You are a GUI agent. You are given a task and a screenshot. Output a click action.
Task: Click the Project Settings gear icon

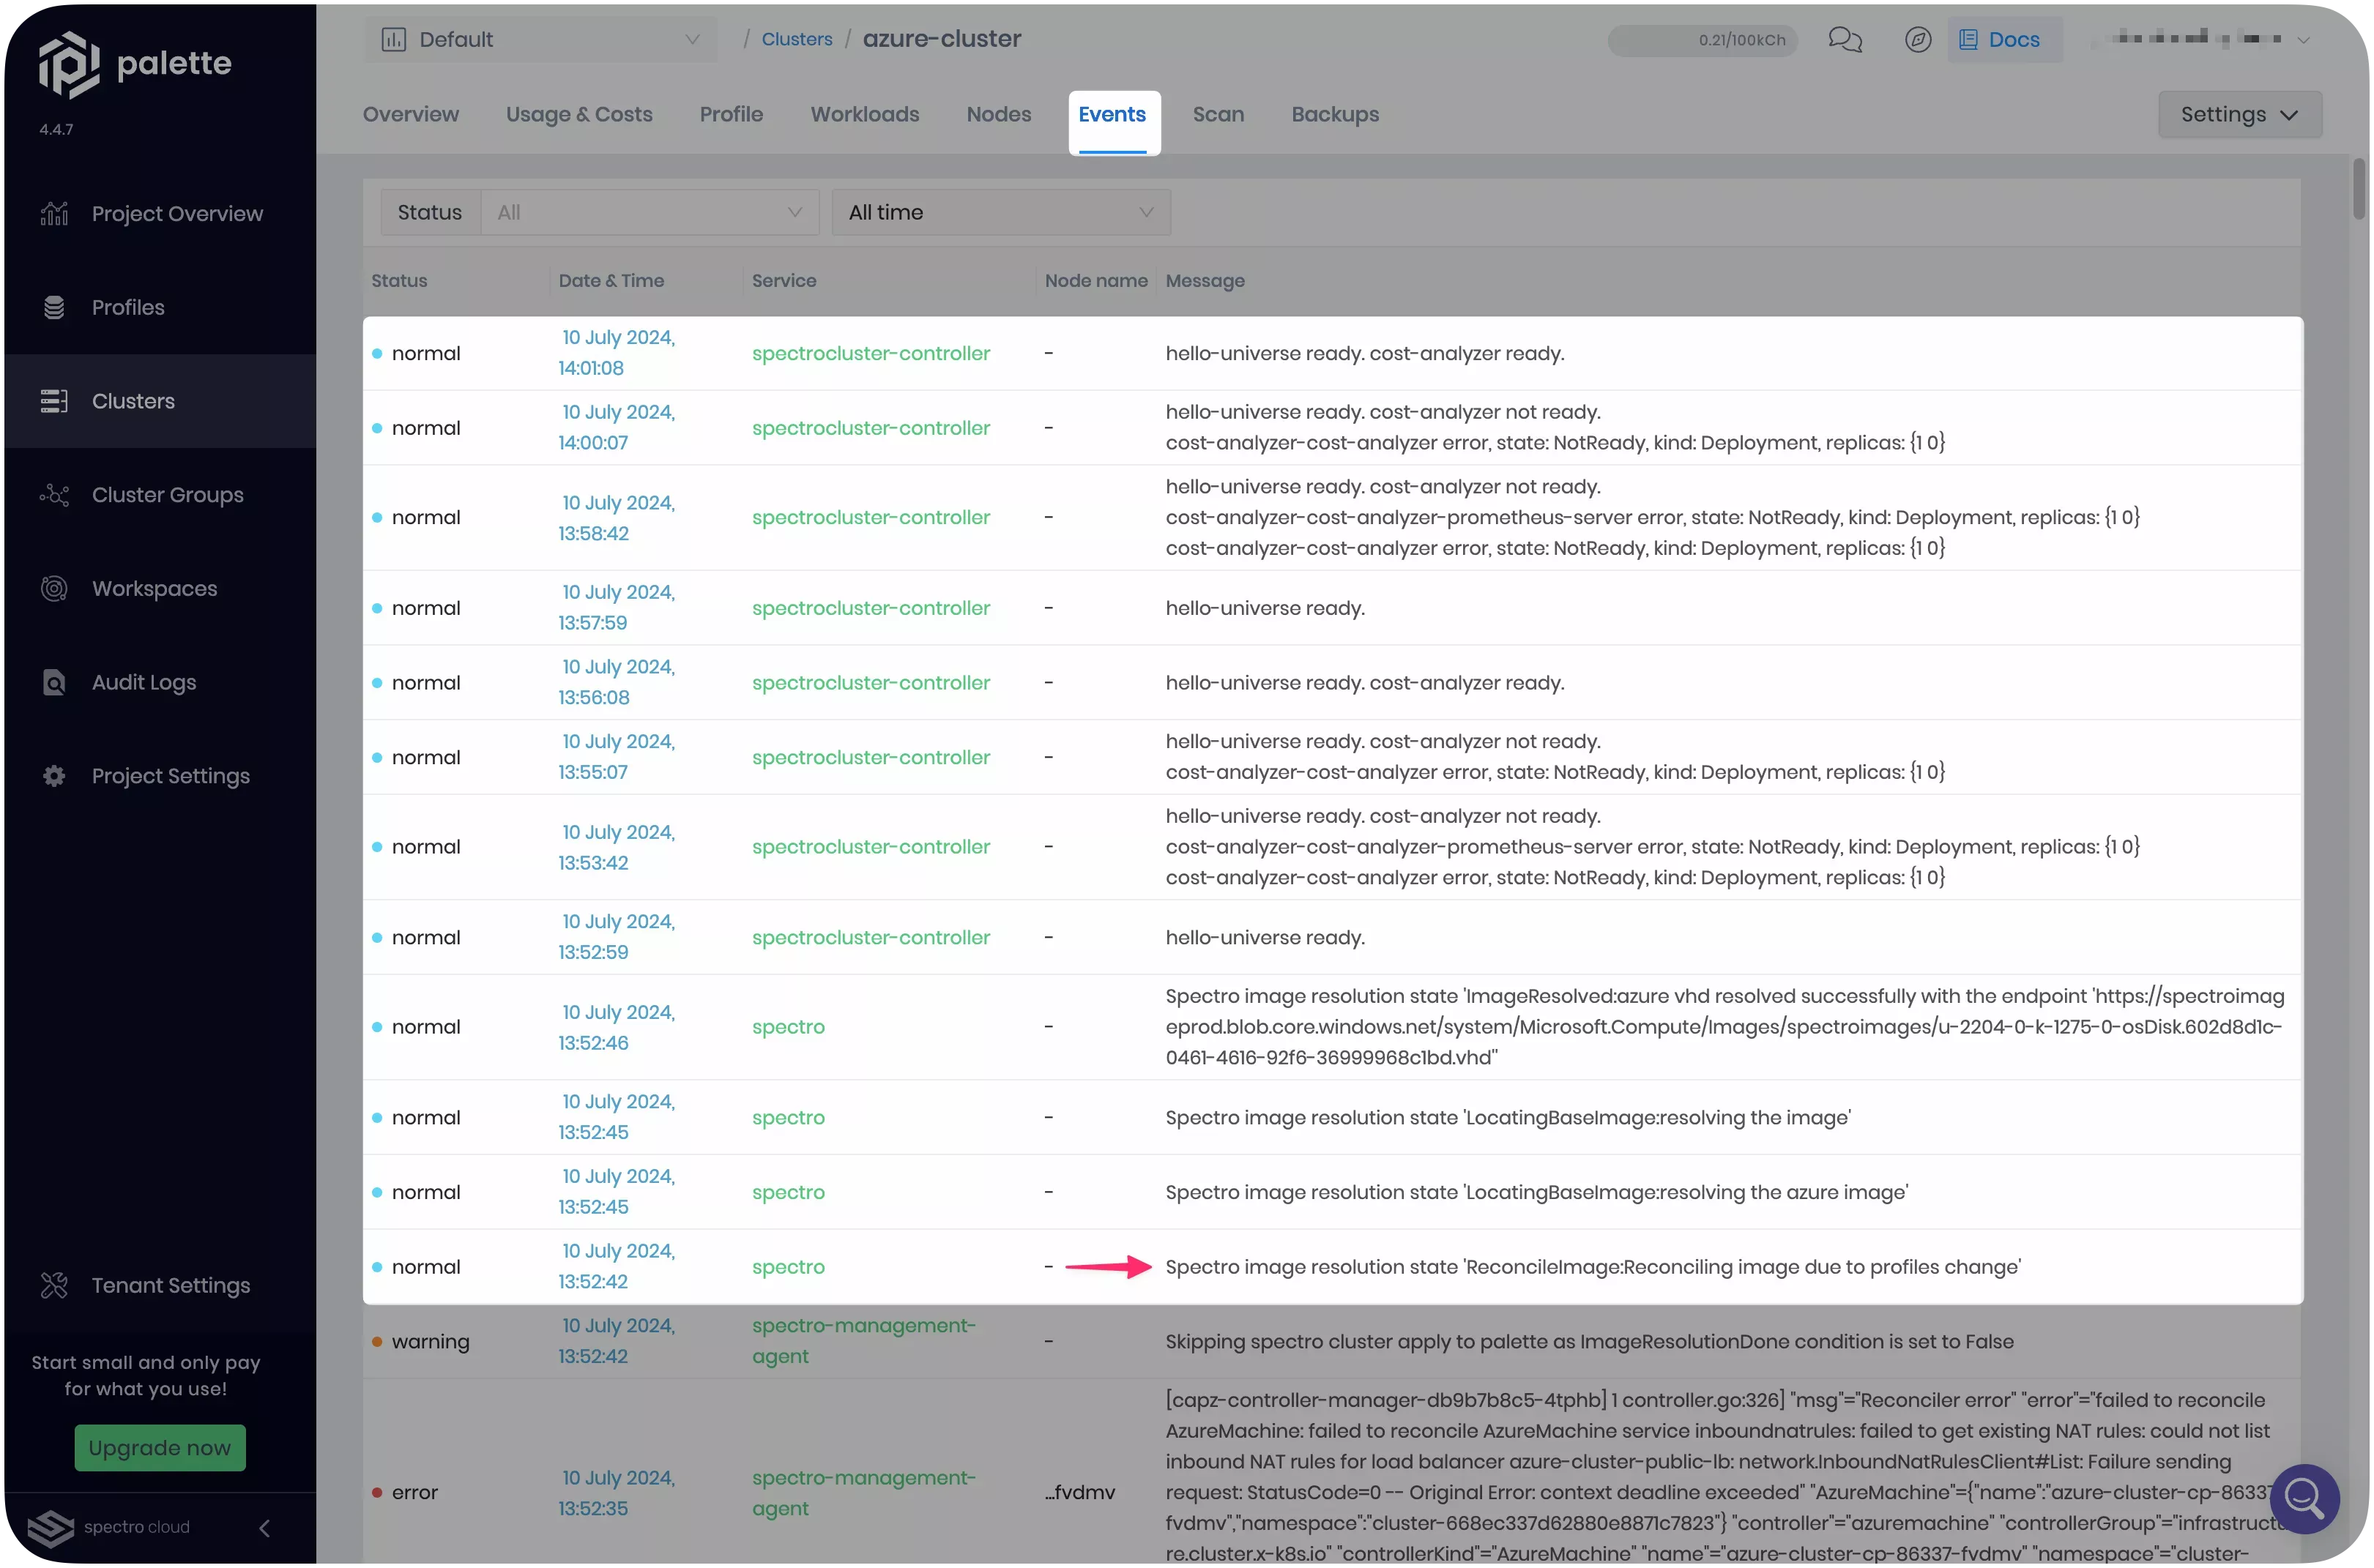(54, 776)
